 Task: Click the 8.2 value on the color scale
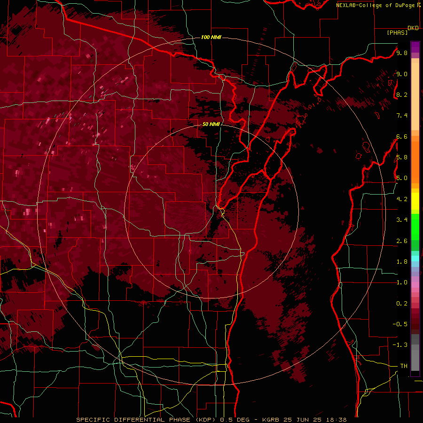click(x=402, y=94)
